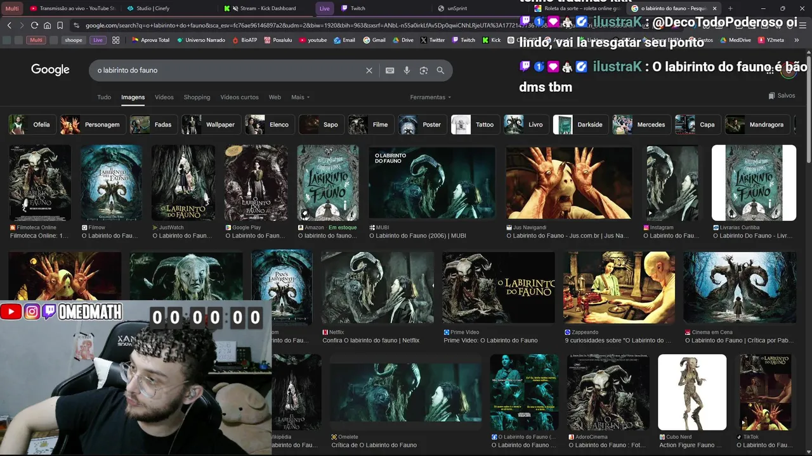Image resolution: width=812 pixels, height=456 pixels.
Task: Switch to the Stream - Kick Dashboard tab
Action: pyautogui.click(x=266, y=8)
